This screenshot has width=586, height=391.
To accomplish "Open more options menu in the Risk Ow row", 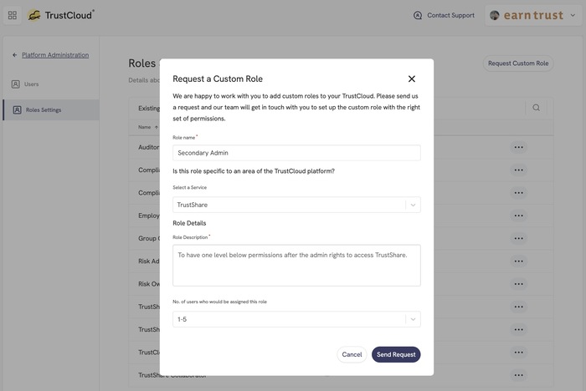I will tap(518, 284).
